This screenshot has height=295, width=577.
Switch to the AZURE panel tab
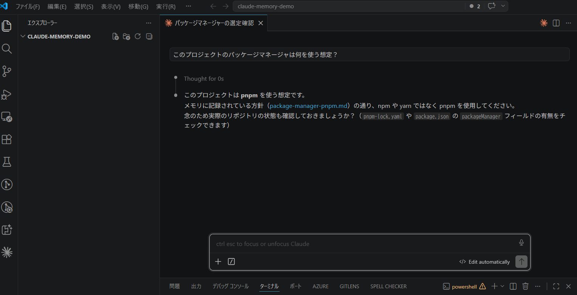coord(320,286)
